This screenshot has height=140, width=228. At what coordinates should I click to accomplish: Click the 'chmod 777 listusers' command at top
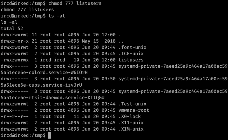pos(75,3)
